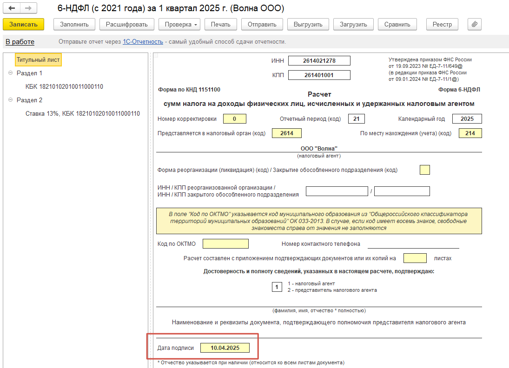Open the Реестр button
The image size is (509, 368).
click(x=442, y=24)
